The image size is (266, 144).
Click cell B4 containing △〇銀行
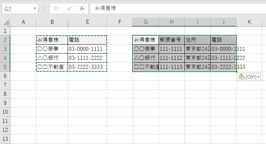pyautogui.click(x=52, y=58)
